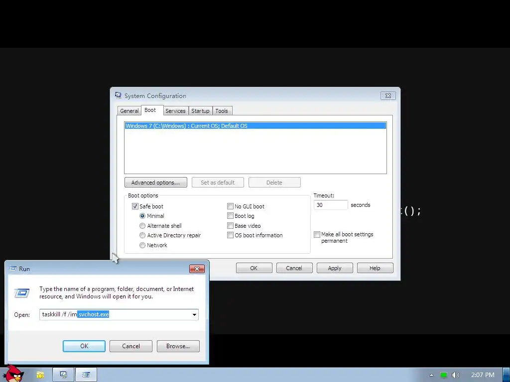This screenshot has width=510, height=382.
Task: Switch to the General tab
Action: click(129, 111)
